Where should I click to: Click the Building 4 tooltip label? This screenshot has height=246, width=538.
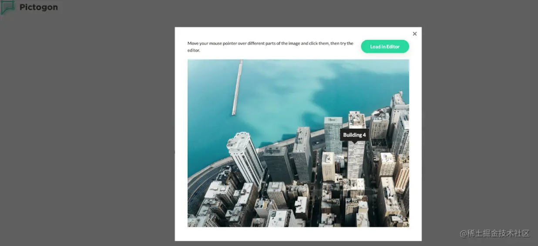[x=354, y=135]
